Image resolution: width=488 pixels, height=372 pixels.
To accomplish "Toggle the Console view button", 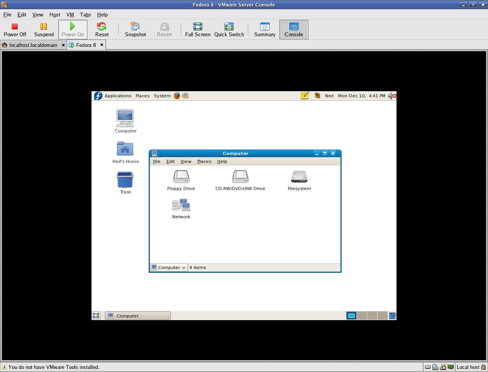I will tap(294, 29).
